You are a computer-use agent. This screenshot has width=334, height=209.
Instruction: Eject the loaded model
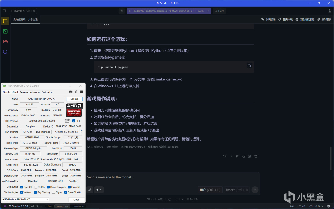coord(219,11)
